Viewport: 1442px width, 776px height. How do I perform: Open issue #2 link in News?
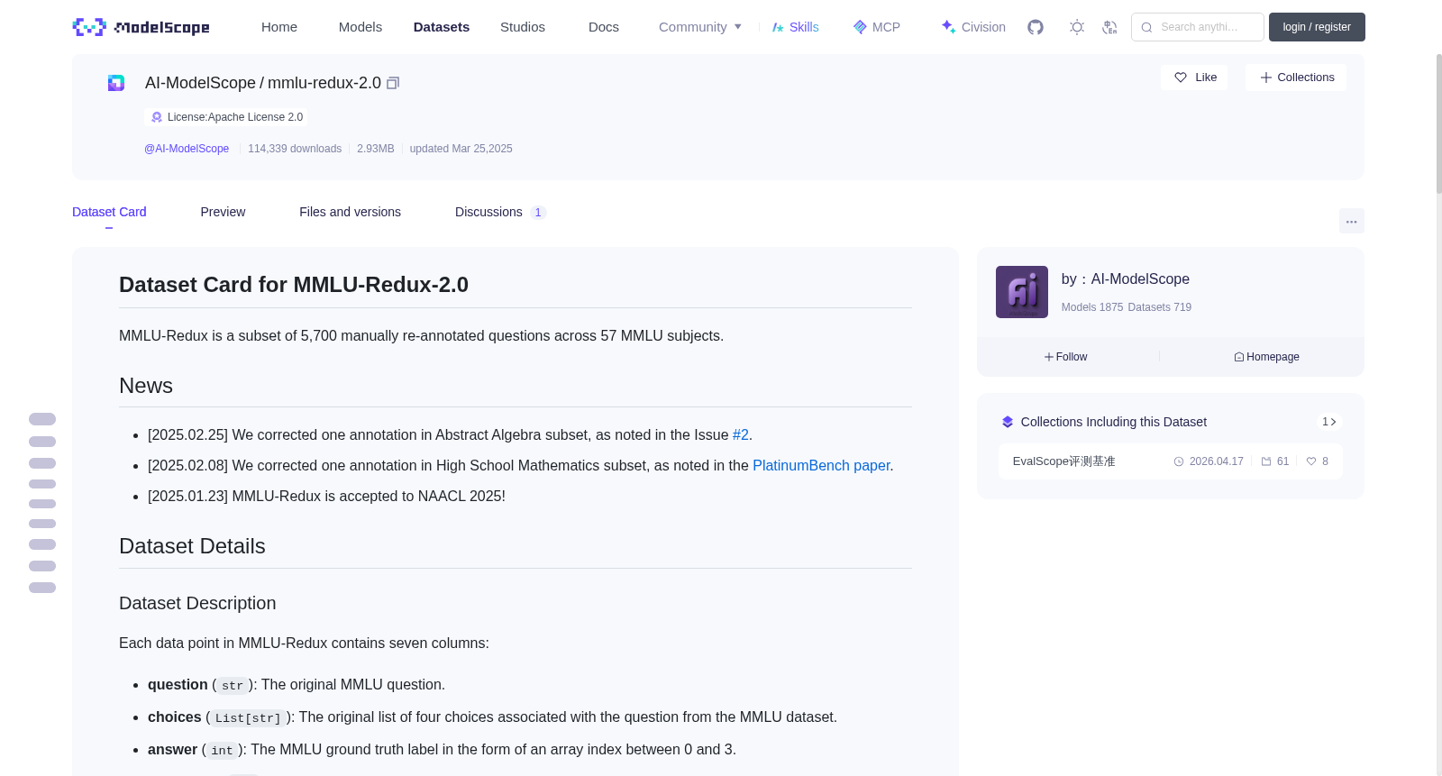(x=741, y=434)
